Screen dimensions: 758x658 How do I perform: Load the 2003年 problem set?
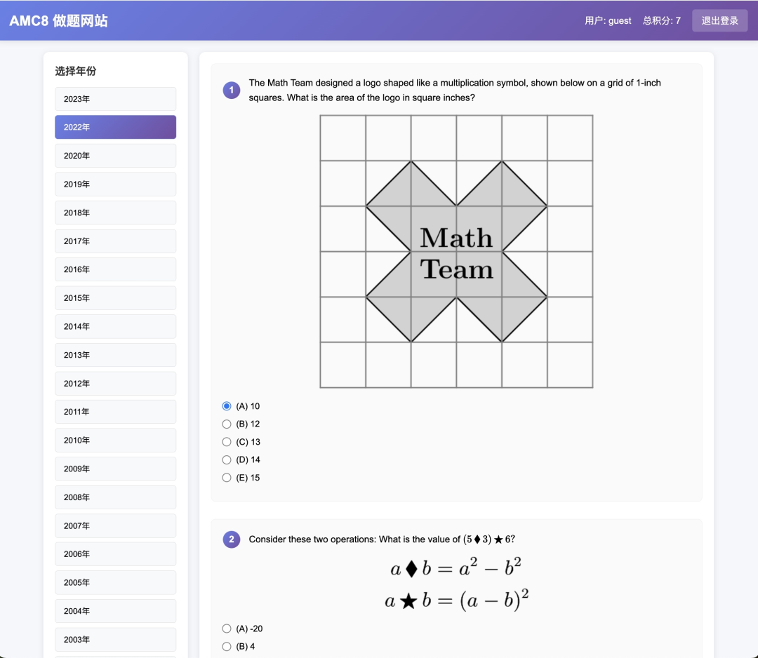click(115, 640)
